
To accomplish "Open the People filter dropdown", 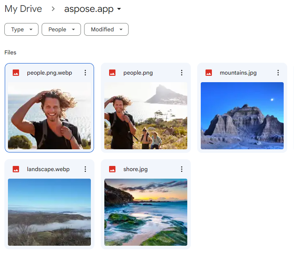I will coord(61,29).
